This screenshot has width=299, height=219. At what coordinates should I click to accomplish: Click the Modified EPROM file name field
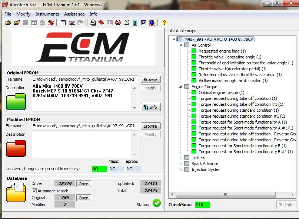coord(85,126)
